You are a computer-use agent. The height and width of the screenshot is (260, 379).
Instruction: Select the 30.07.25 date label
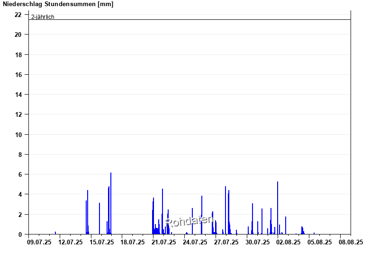[x=257, y=242]
